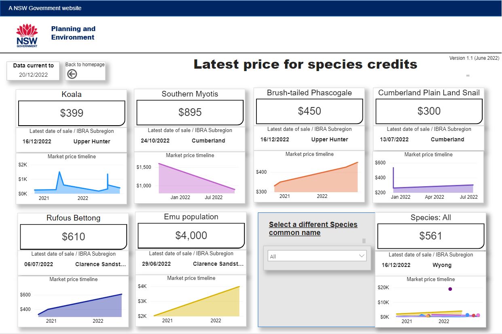502x334 pixels.
Task: Click the Data current to date box
Action: coord(33,71)
